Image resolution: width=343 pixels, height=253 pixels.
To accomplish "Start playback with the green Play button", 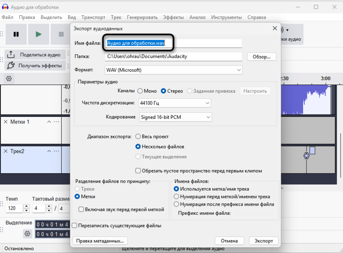I will click(x=39, y=34).
